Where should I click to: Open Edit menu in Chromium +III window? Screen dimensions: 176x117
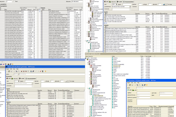click(132, 83)
